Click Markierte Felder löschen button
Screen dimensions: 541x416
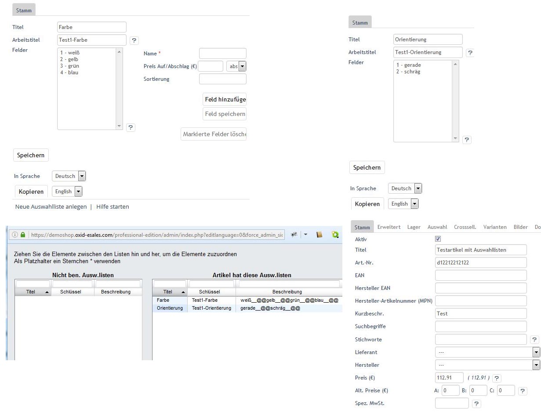(x=214, y=134)
